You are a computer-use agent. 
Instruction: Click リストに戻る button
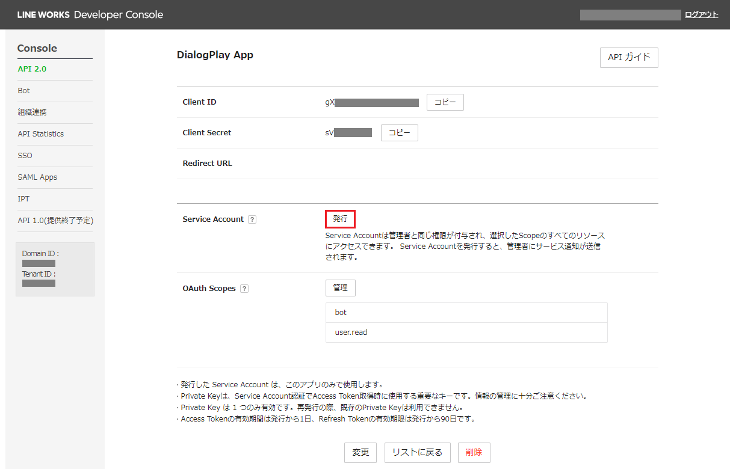(418, 453)
